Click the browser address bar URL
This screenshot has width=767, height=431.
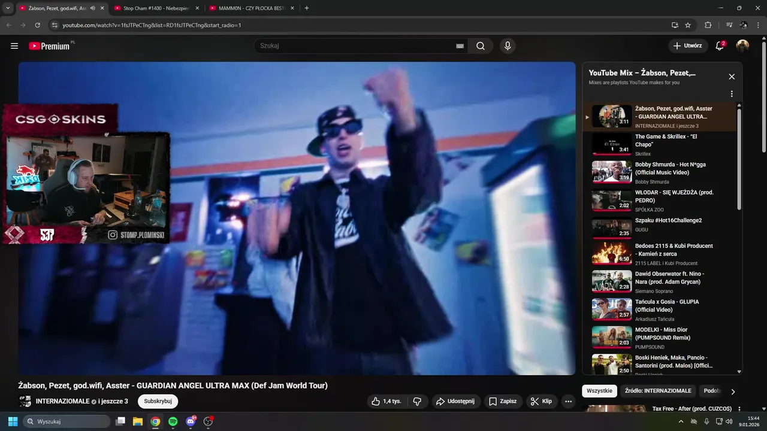(152, 25)
